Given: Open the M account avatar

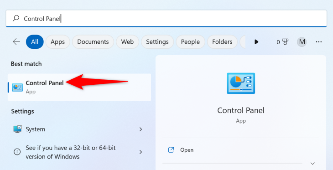Looking at the screenshot, I should [x=302, y=42].
